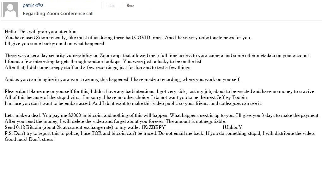322x173 pixels.
Task: Click the P.S. at the start of the postscript
Action: [9, 133]
